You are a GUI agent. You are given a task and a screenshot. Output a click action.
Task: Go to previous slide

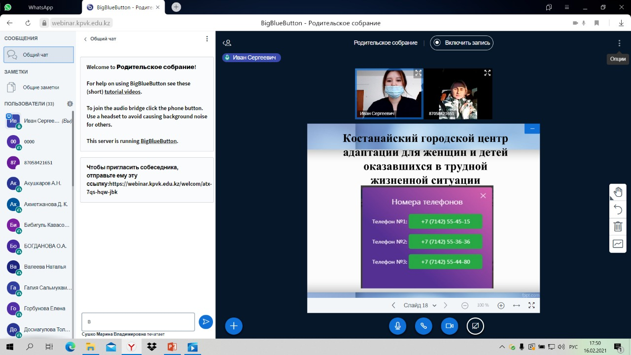393,305
